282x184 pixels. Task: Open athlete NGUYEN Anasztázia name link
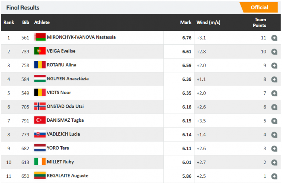point(68,79)
